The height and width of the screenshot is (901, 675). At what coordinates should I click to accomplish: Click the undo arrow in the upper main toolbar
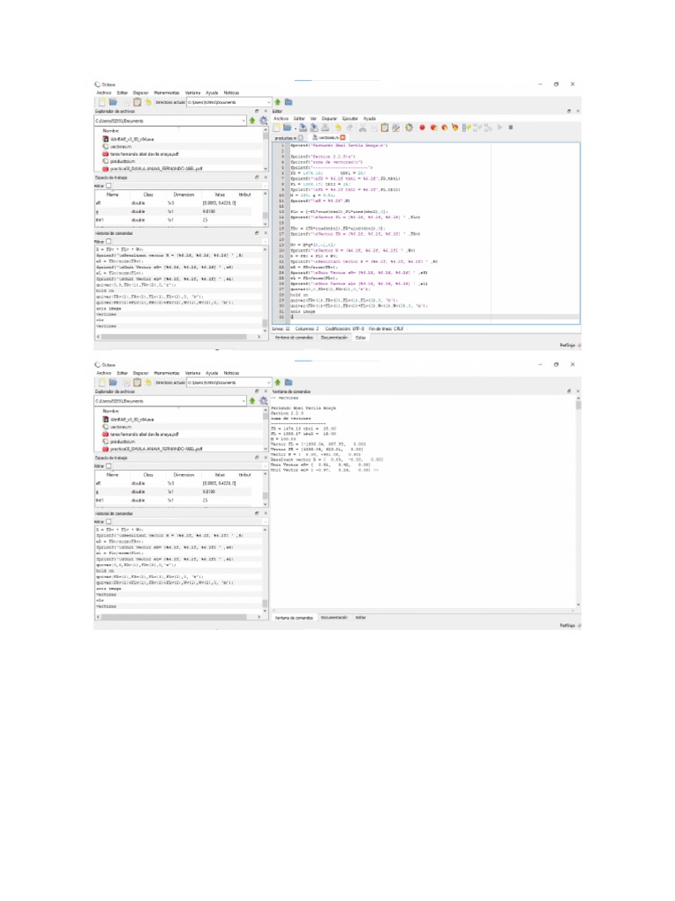(149, 102)
